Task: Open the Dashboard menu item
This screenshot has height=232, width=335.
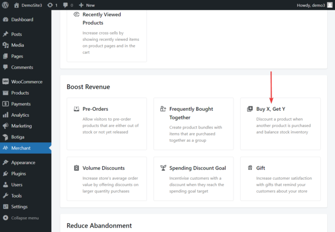Action: [x=26, y=19]
